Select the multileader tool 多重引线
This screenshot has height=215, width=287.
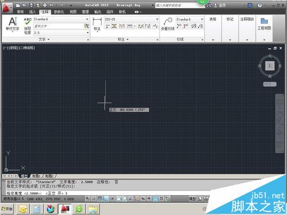click(168, 24)
